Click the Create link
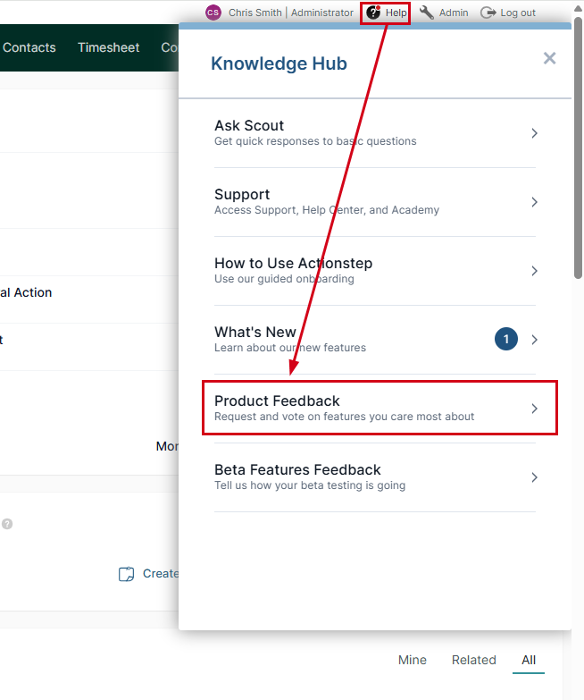 161,574
